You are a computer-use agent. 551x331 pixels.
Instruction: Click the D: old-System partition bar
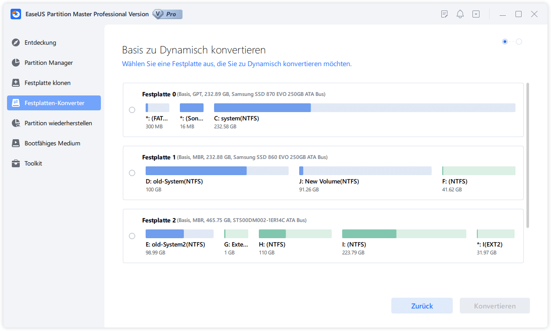click(x=217, y=171)
